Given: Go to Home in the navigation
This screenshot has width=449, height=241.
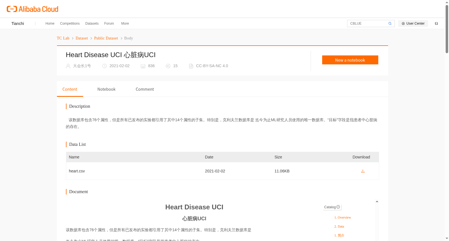Looking at the screenshot, I should (50, 24).
